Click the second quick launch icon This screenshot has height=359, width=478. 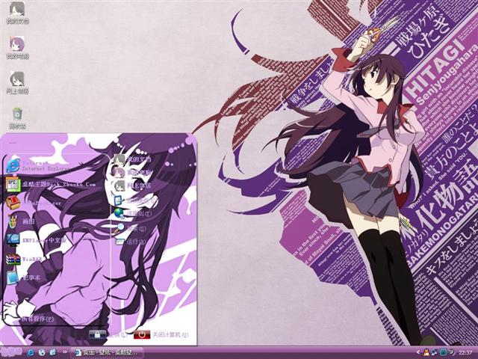coord(42,352)
